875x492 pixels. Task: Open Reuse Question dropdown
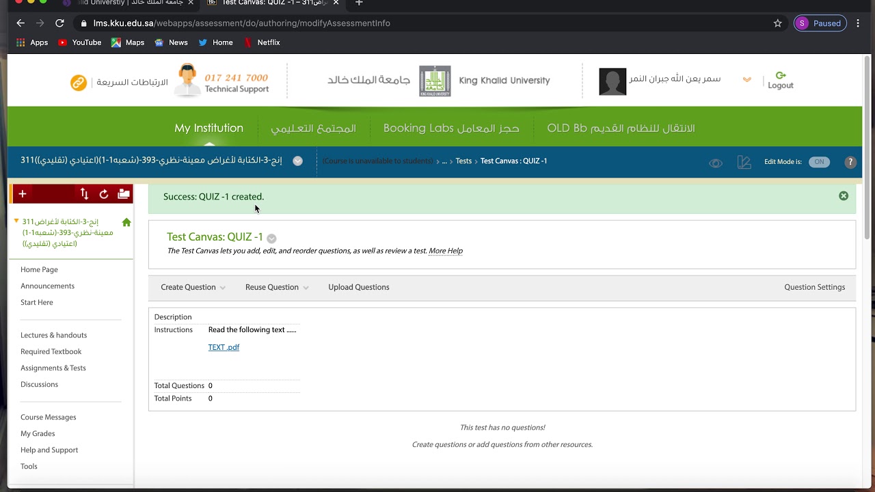point(277,287)
